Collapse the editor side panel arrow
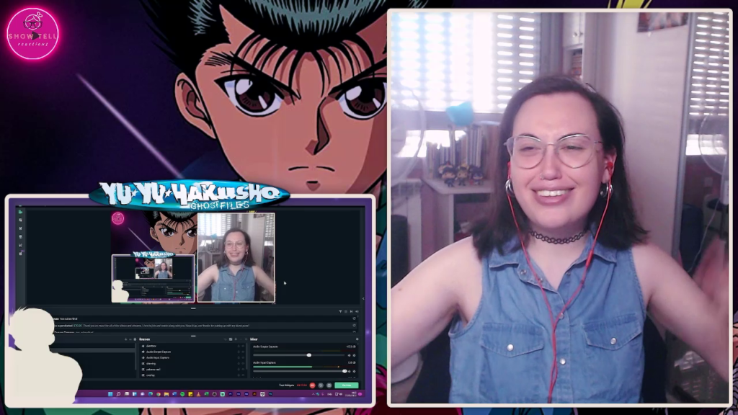 point(363,298)
